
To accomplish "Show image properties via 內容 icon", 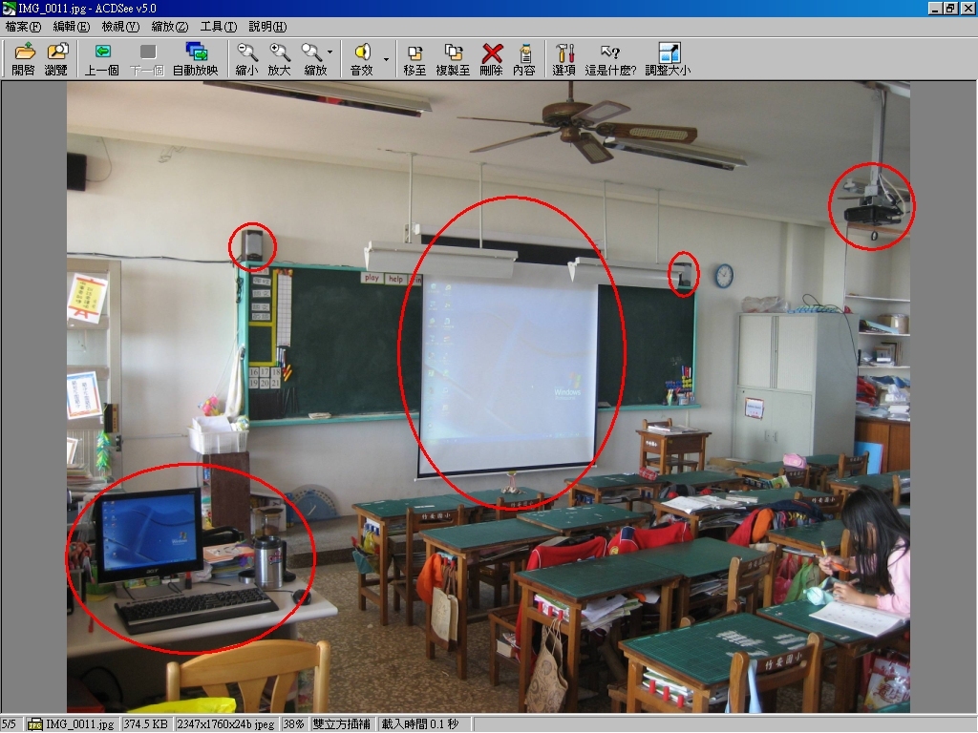I will point(524,58).
